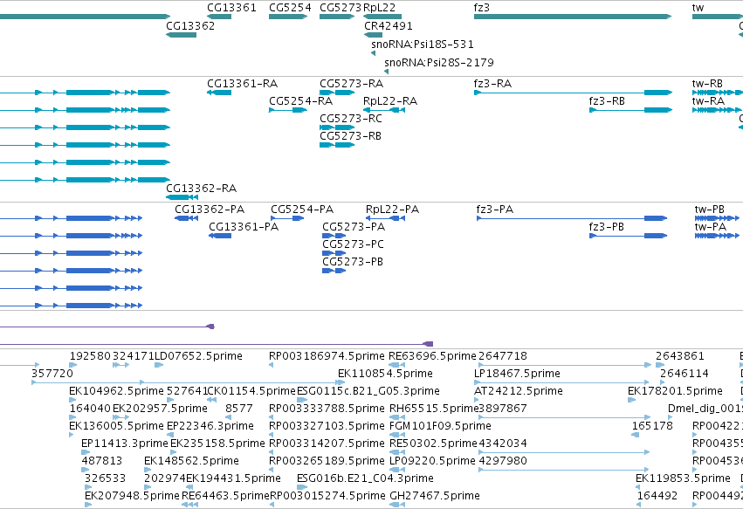
Task: Click the CG13362-PA protein label
Action: (210, 209)
